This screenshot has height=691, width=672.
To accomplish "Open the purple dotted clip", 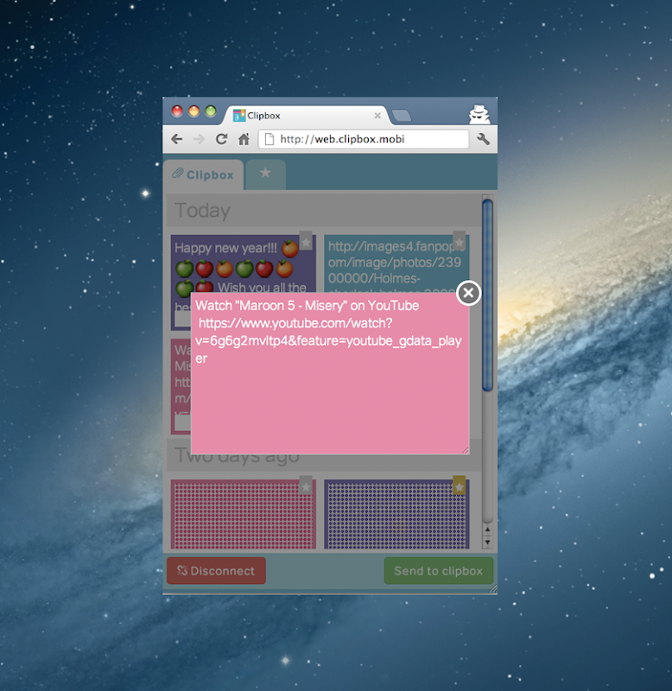I will pos(396,514).
